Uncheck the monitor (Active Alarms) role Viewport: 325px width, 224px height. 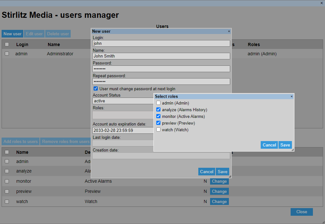coord(158,116)
